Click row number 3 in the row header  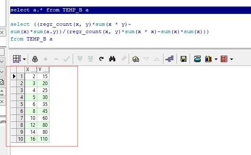click(x=21, y=90)
